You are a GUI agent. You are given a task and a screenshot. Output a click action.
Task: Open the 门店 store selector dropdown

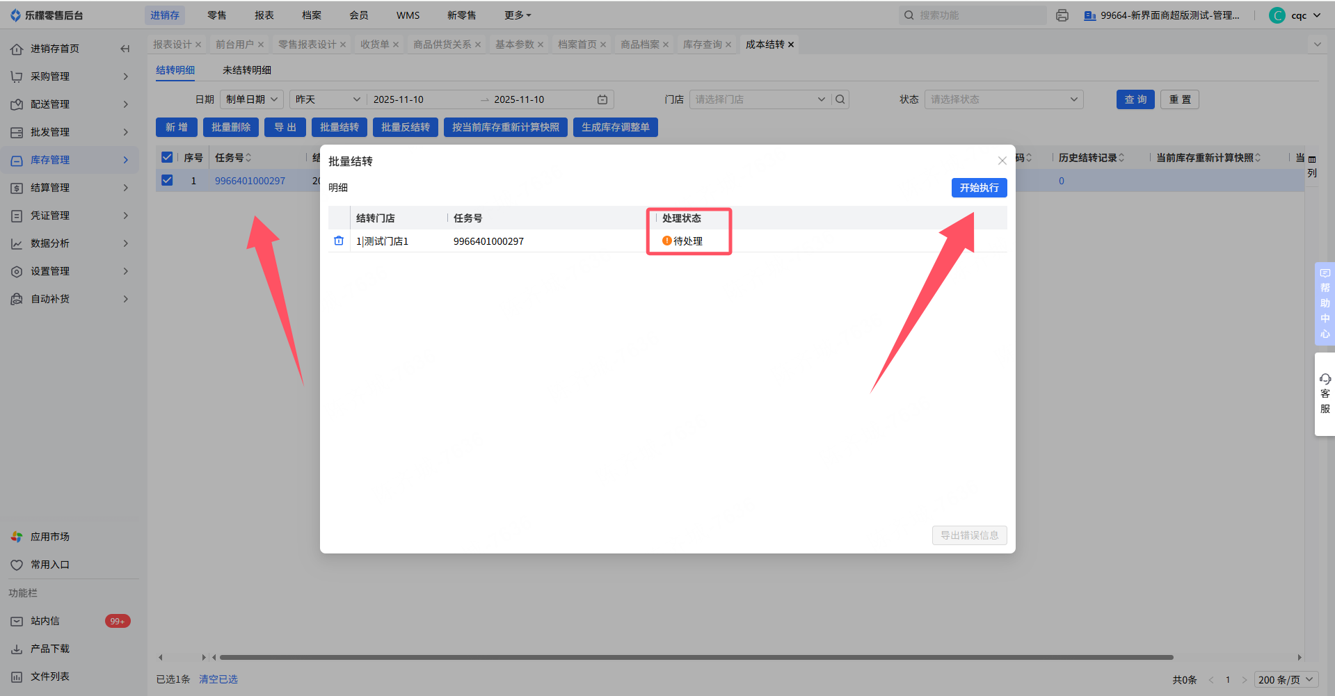click(760, 99)
